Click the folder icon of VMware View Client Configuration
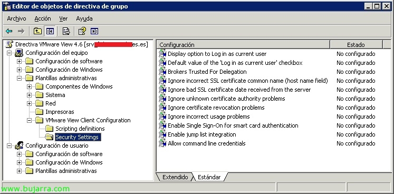Viewport: 394px width, 194px height. click(39, 120)
